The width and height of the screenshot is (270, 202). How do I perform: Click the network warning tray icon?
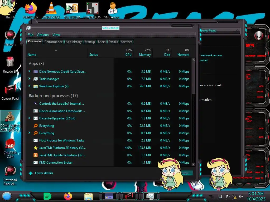[x=234, y=196]
